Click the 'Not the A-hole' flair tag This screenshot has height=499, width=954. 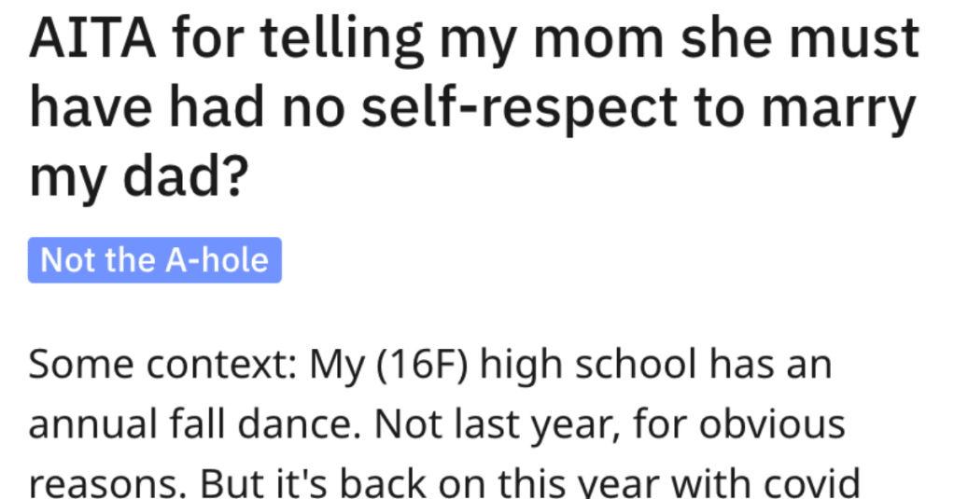155,258
